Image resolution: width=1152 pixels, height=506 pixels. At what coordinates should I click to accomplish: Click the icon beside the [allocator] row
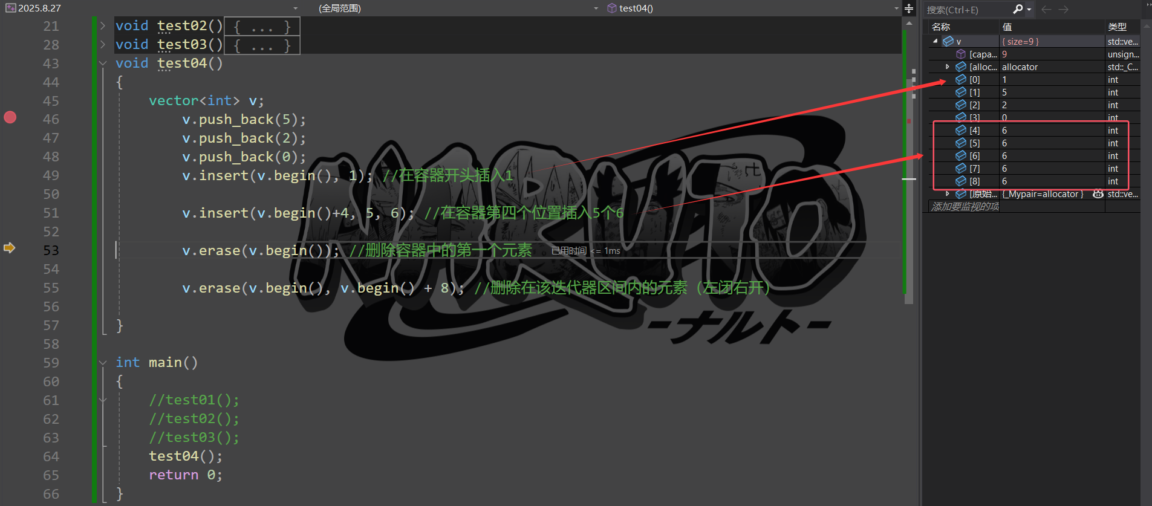[x=961, y=66]
